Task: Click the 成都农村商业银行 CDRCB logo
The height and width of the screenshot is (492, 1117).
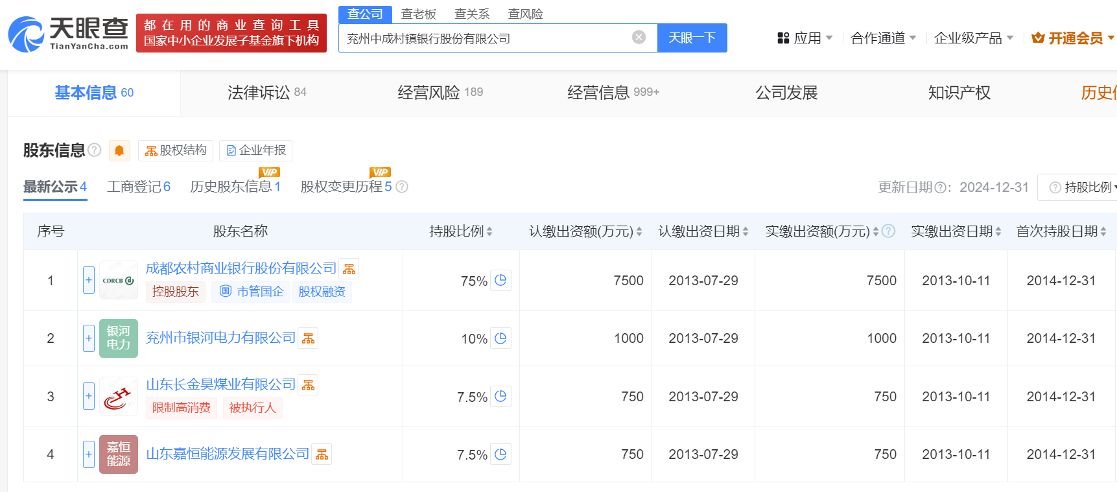Action: point(119,280)
